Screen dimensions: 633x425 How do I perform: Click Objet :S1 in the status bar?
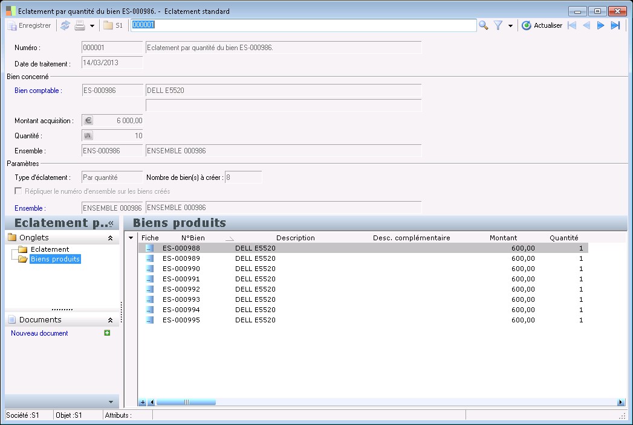pyautogui.click(x=69, y=415)
